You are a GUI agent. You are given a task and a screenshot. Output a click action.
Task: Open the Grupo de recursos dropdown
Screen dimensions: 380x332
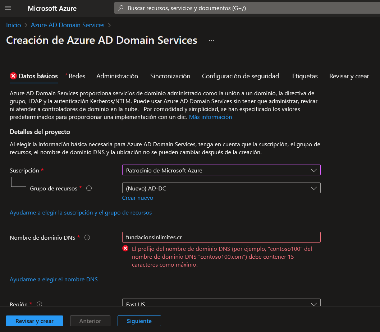[221, 188]
